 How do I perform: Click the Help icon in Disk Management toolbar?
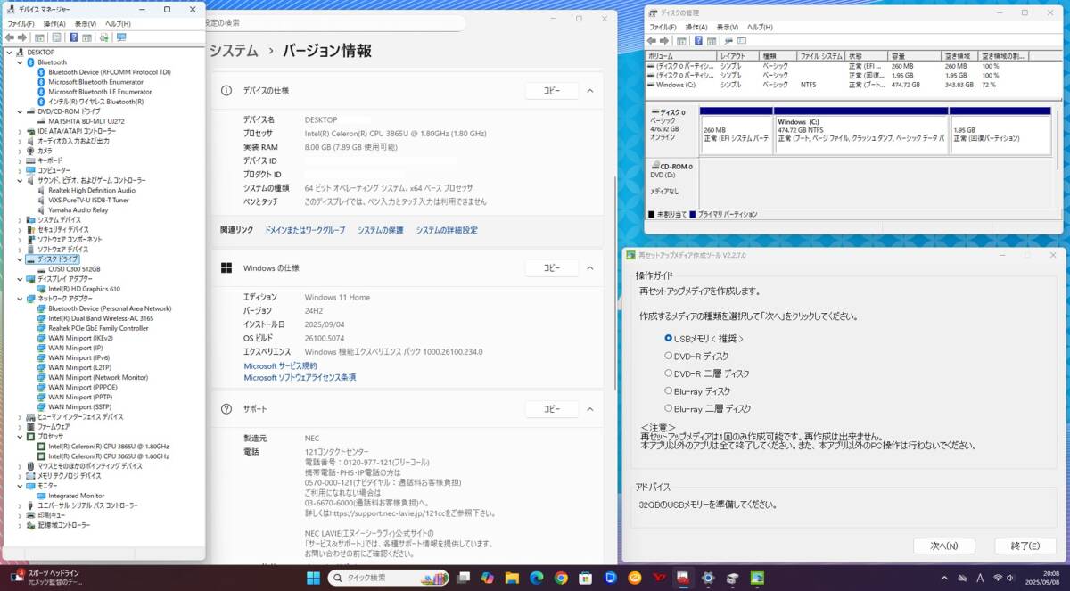pyautogui.click(x=698, y=40)
